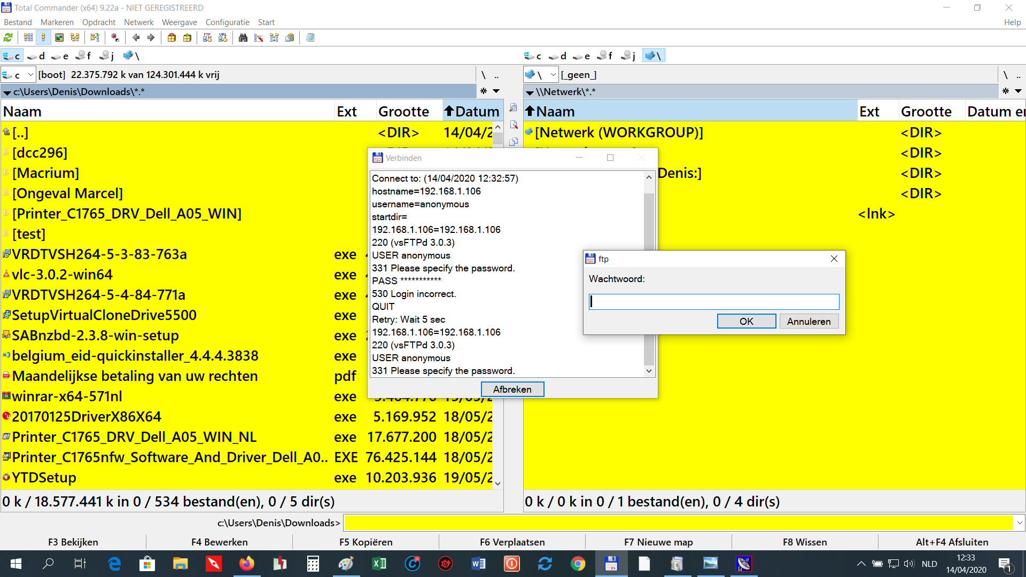Click the Wachtwoord password input field
1026x577 pixels.
[713, 302]
